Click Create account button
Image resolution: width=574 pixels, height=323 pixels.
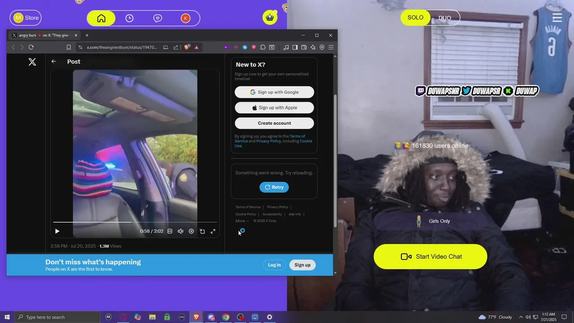click(x=274, y=123)
